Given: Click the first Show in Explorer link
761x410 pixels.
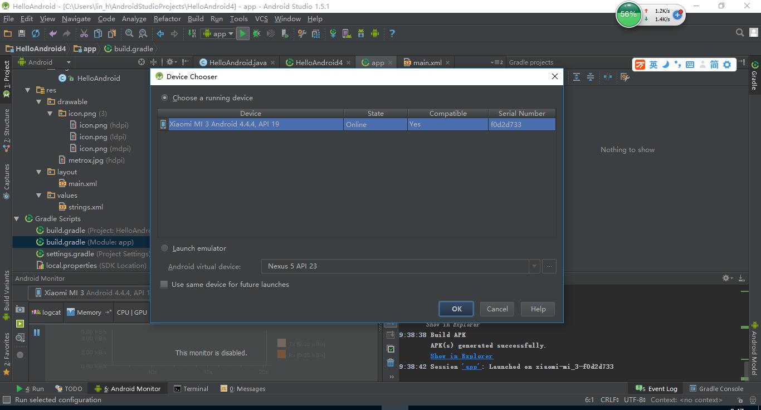Looking at the screenshot, I should tap(452, 324).
